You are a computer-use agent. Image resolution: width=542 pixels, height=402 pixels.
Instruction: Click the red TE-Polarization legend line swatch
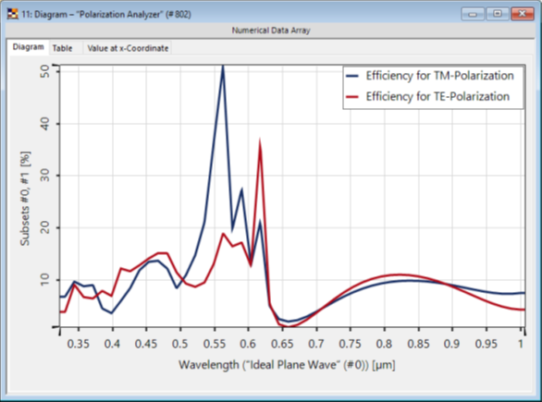point(352,97)
